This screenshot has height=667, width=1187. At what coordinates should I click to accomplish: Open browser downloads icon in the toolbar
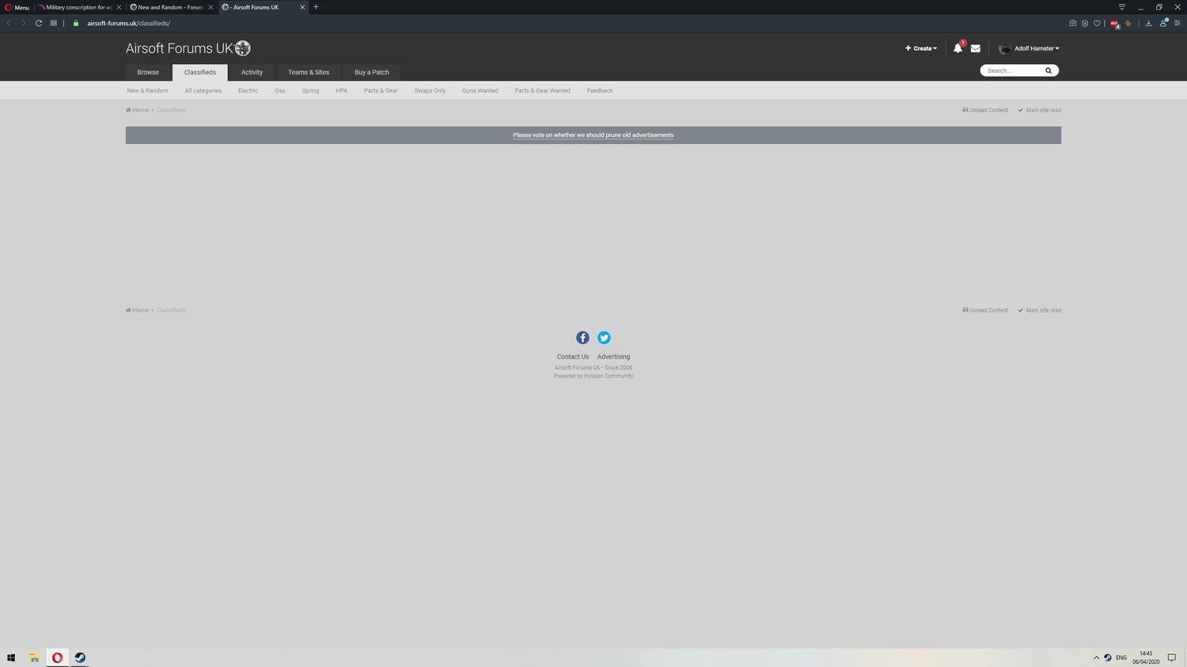(x=1148, y=23)
